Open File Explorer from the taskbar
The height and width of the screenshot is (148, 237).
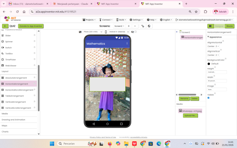(126, 144)
